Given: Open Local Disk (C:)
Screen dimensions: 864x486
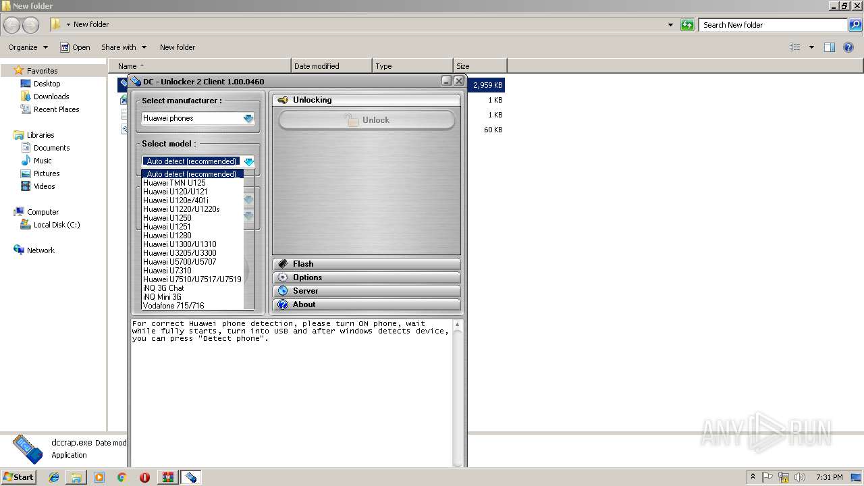Looking at the screenshot, I should point(51,225).
